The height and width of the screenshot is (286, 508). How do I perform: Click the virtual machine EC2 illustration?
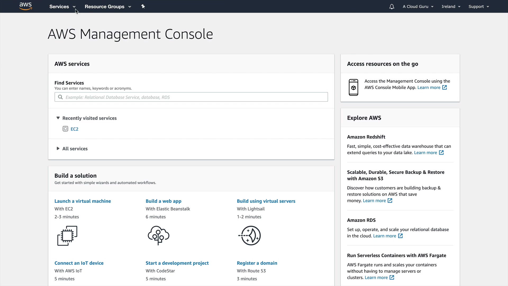click(x=67, y=235)
